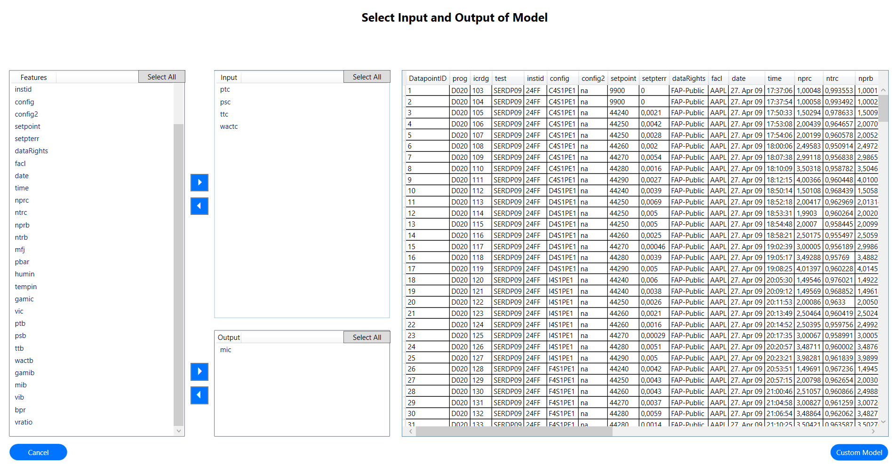This screenshot has width=892, height=464.
Task: Select mic in the Output list
Action: pos(225,350)
